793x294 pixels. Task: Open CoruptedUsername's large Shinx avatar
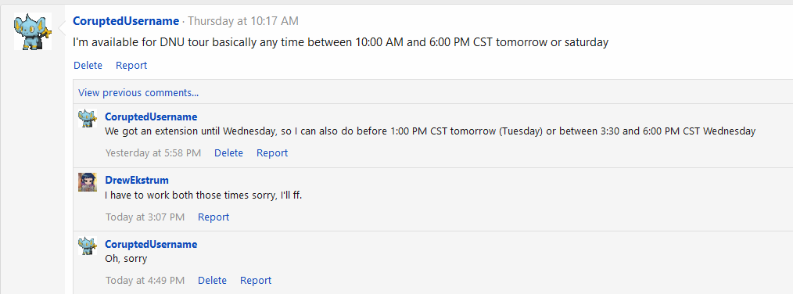(33, 31)
